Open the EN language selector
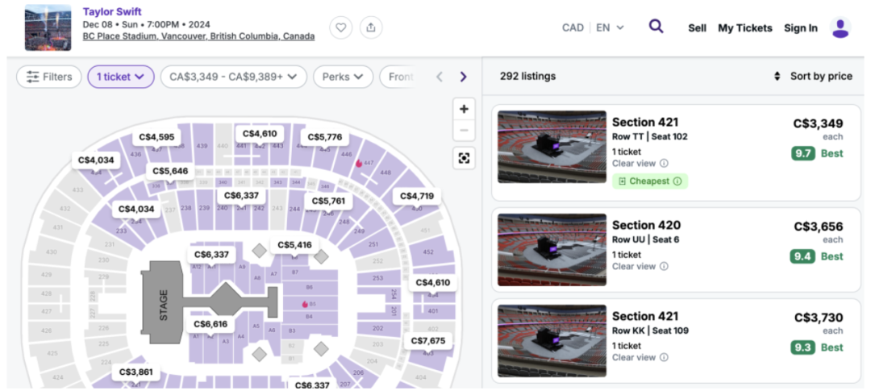The width and height of the screenshot is (871, 391). 610,27
